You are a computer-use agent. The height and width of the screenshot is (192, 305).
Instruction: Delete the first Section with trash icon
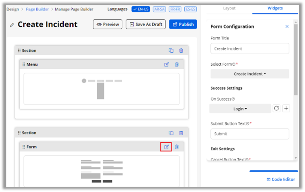click(x=181, y=51)
